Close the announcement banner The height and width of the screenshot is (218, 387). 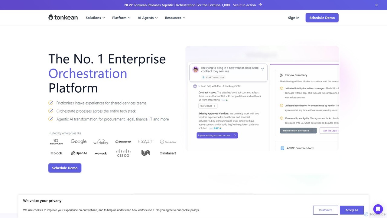(376, 5)
